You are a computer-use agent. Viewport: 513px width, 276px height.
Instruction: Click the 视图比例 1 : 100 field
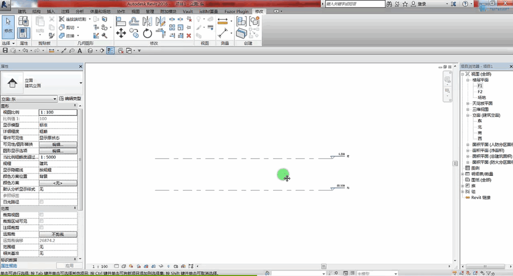coord(58,112)
